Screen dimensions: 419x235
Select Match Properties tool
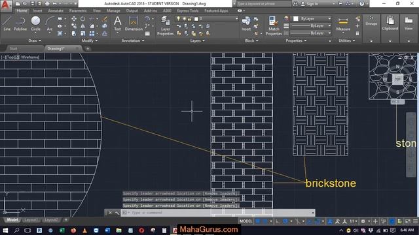pyautogui.click(x=274, y=25)
